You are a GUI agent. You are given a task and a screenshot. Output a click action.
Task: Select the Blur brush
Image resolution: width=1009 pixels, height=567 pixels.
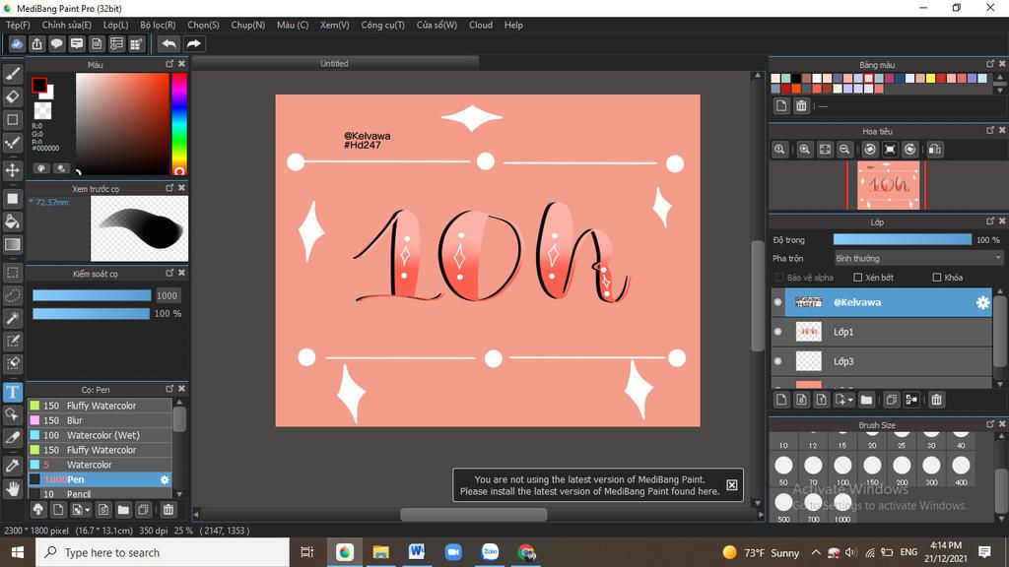(x=100, y=420)
